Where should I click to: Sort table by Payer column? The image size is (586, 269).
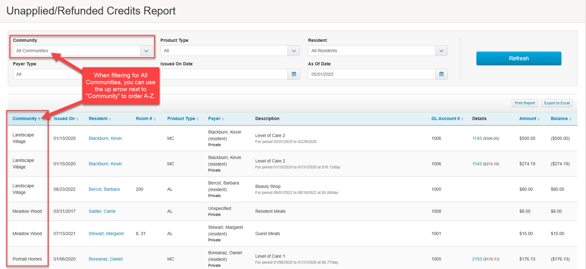pos(217,119)
